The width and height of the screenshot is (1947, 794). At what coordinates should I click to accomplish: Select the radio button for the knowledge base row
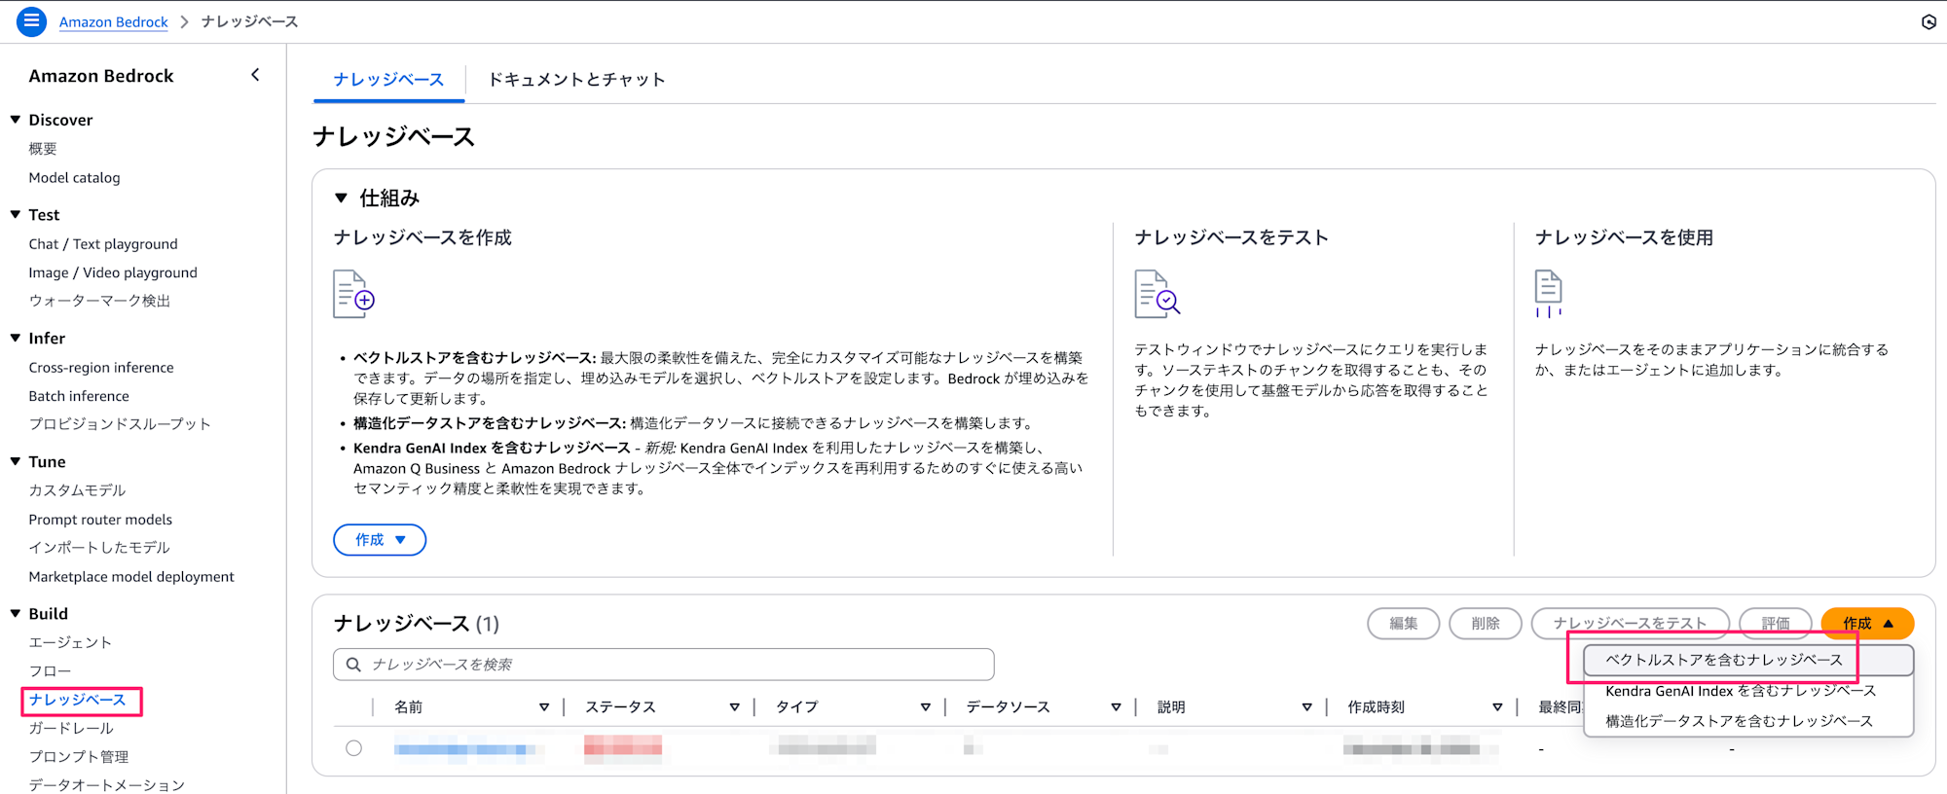[x=353, y=748]
